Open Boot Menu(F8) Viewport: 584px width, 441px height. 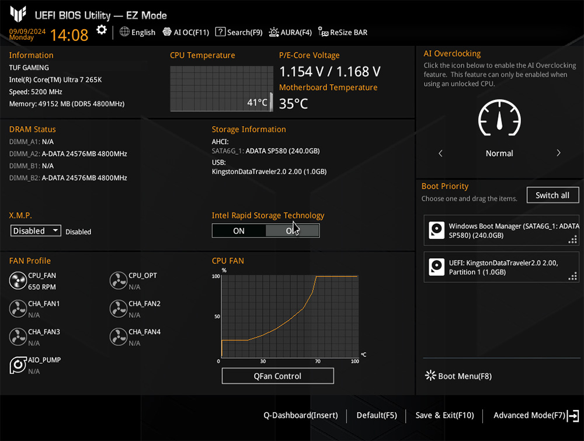[x=458, y=376]
